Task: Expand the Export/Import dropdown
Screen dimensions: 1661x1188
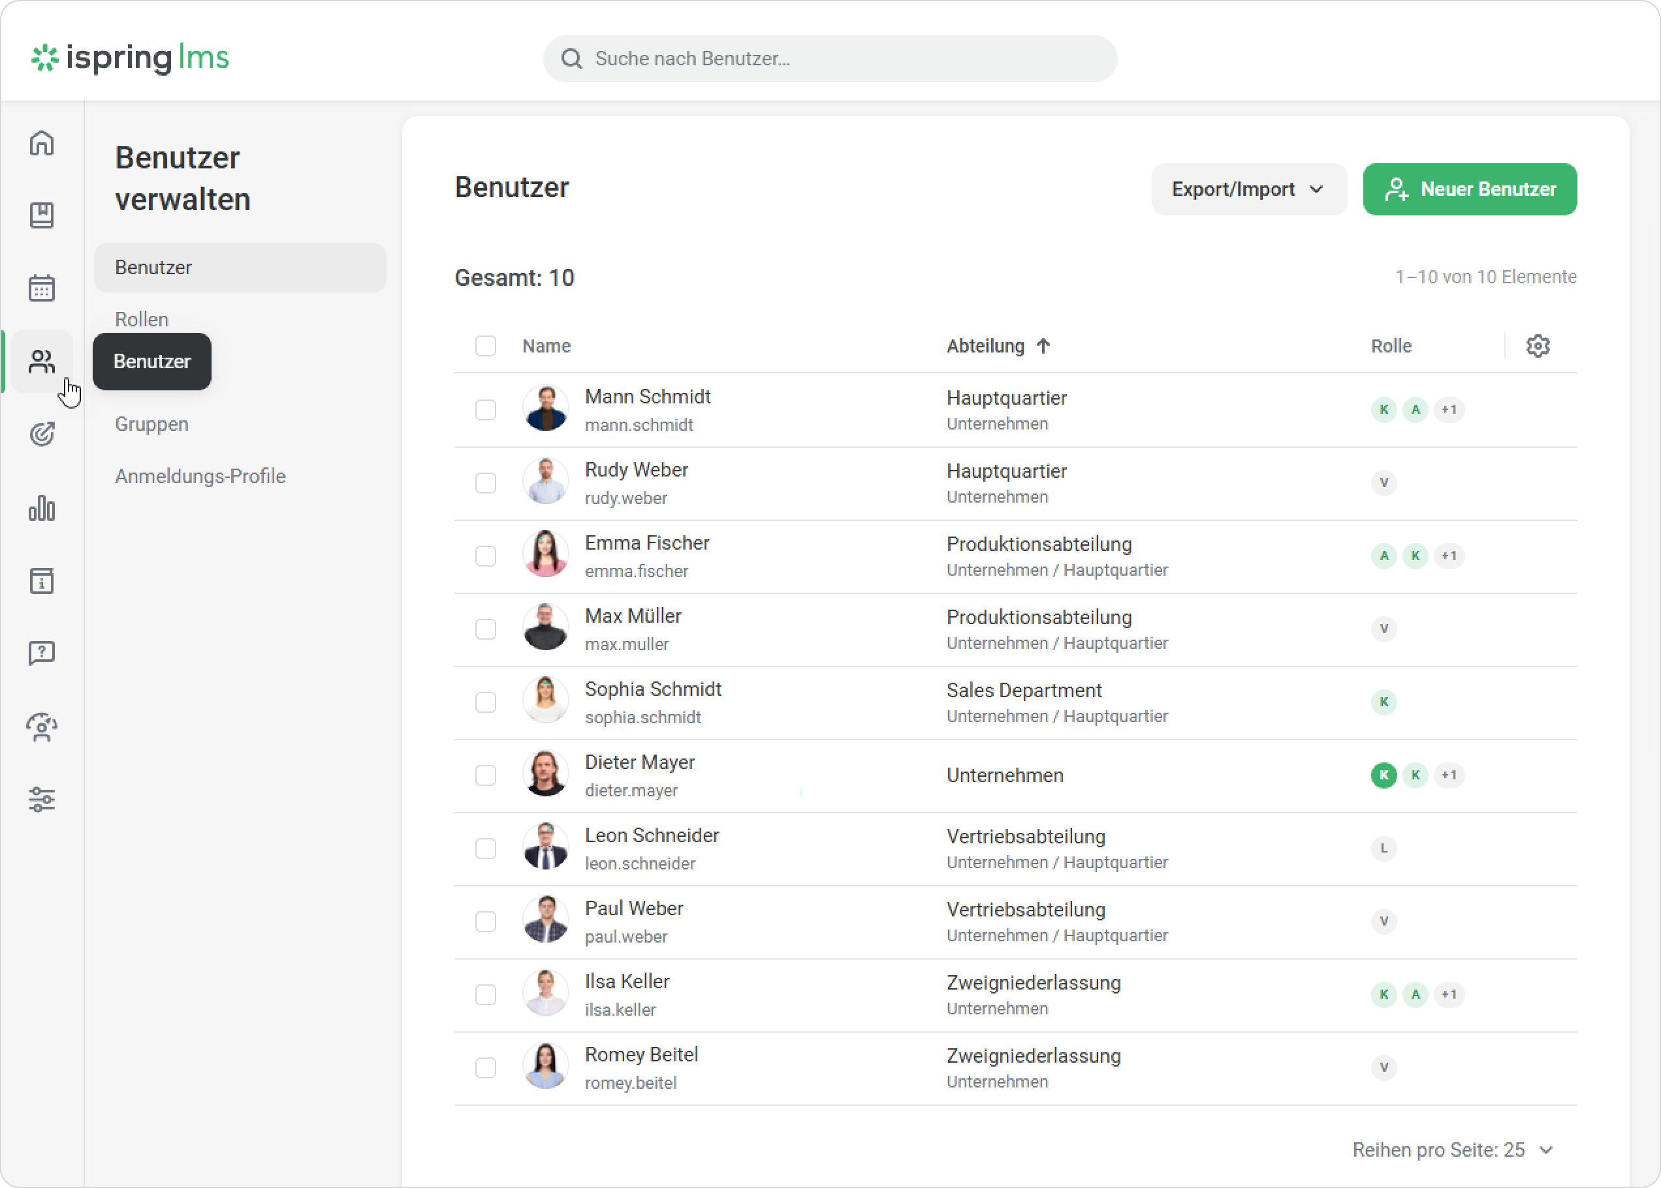Action: pyautogui.click(x=1248, y=189)
